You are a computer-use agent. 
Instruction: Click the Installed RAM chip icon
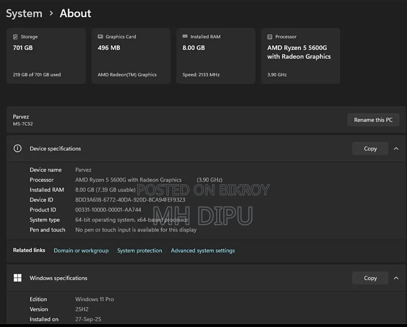coord(185,36)
